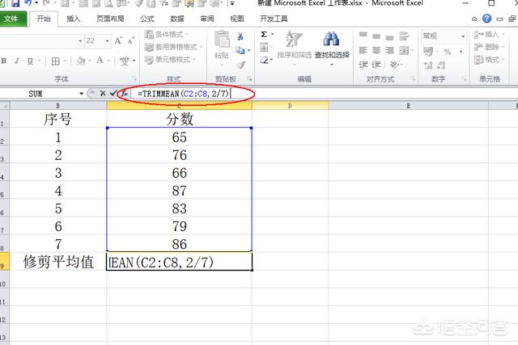Open 套用表格格式 table format menu
518x345 pixels.
coord(173,47)
